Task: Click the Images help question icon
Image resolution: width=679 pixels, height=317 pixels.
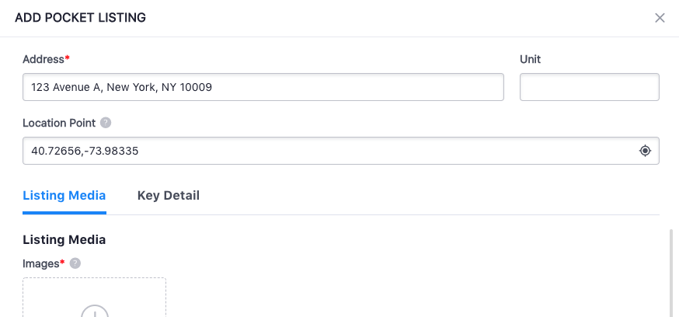Action: (75, 263)
